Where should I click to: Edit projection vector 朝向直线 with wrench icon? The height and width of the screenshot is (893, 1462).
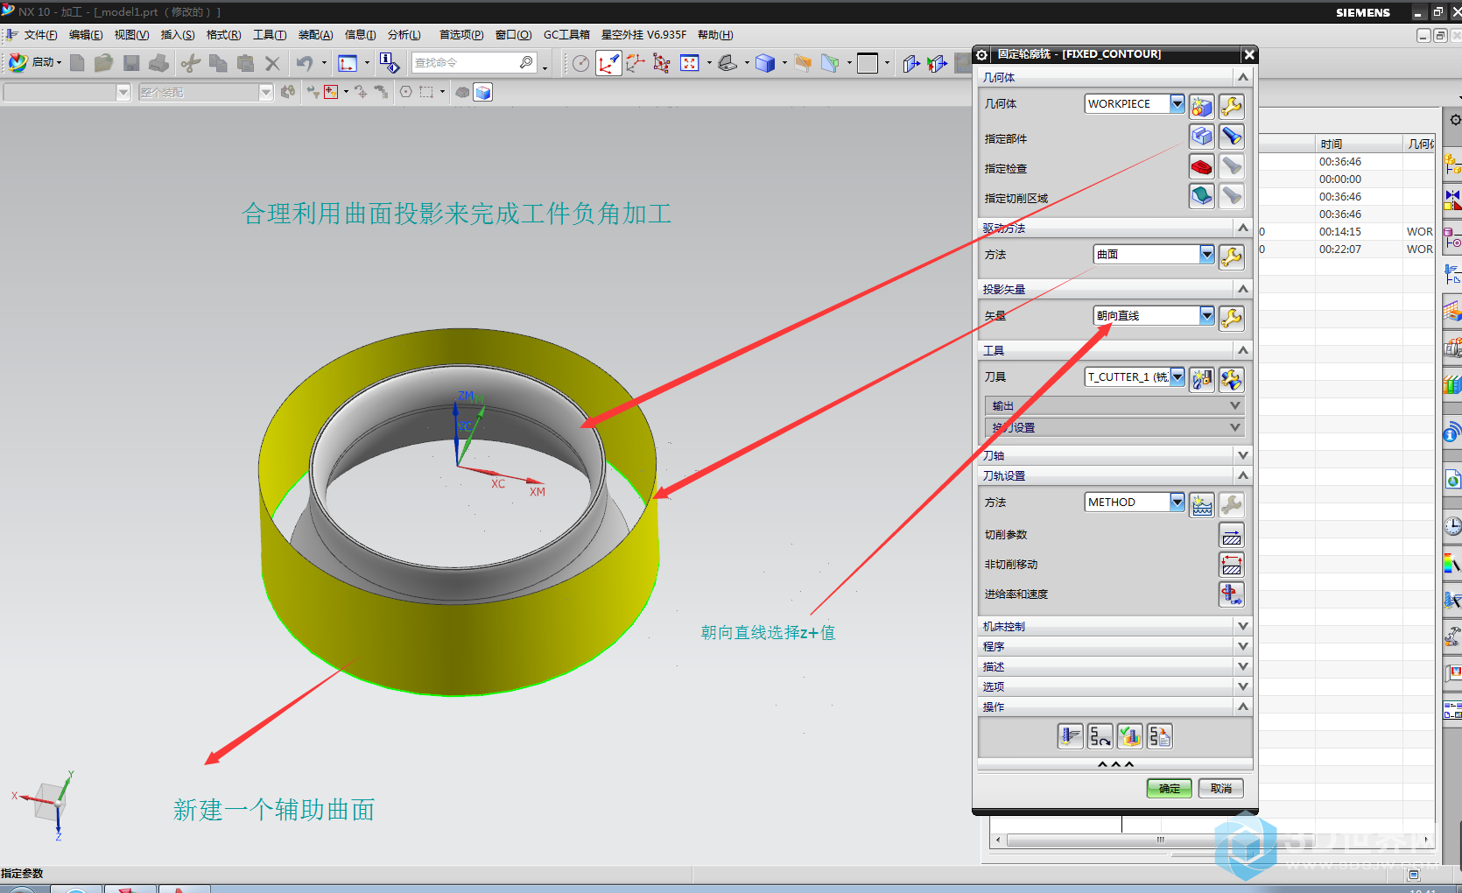pos(1232,318)
